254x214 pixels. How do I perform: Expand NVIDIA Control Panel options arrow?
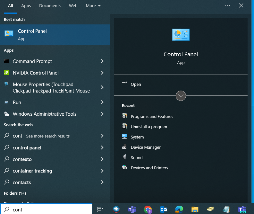pos(102,73)
